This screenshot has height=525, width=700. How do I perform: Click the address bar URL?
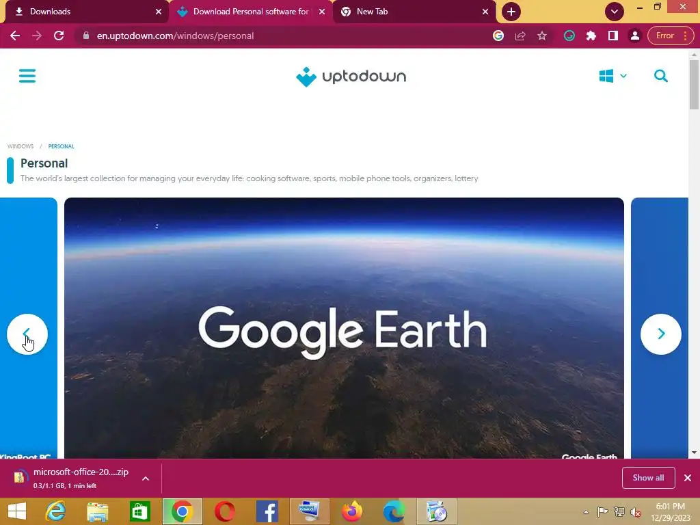[x=175, y=36]
